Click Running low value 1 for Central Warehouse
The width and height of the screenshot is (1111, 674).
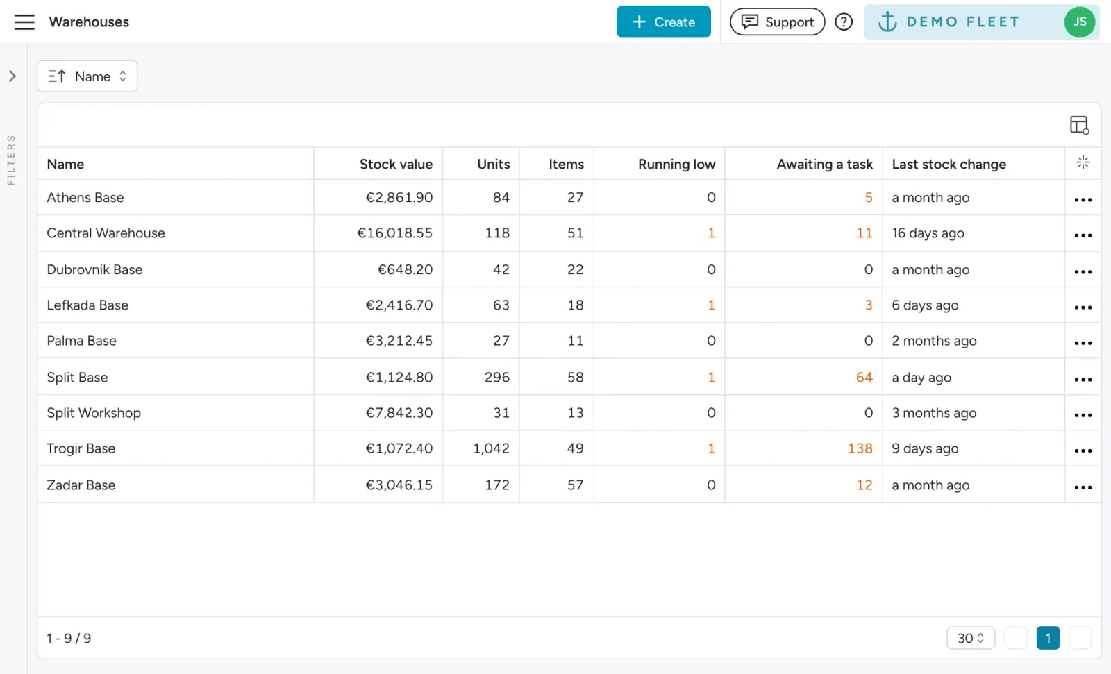pyautogui.click(x=711, y=233)
